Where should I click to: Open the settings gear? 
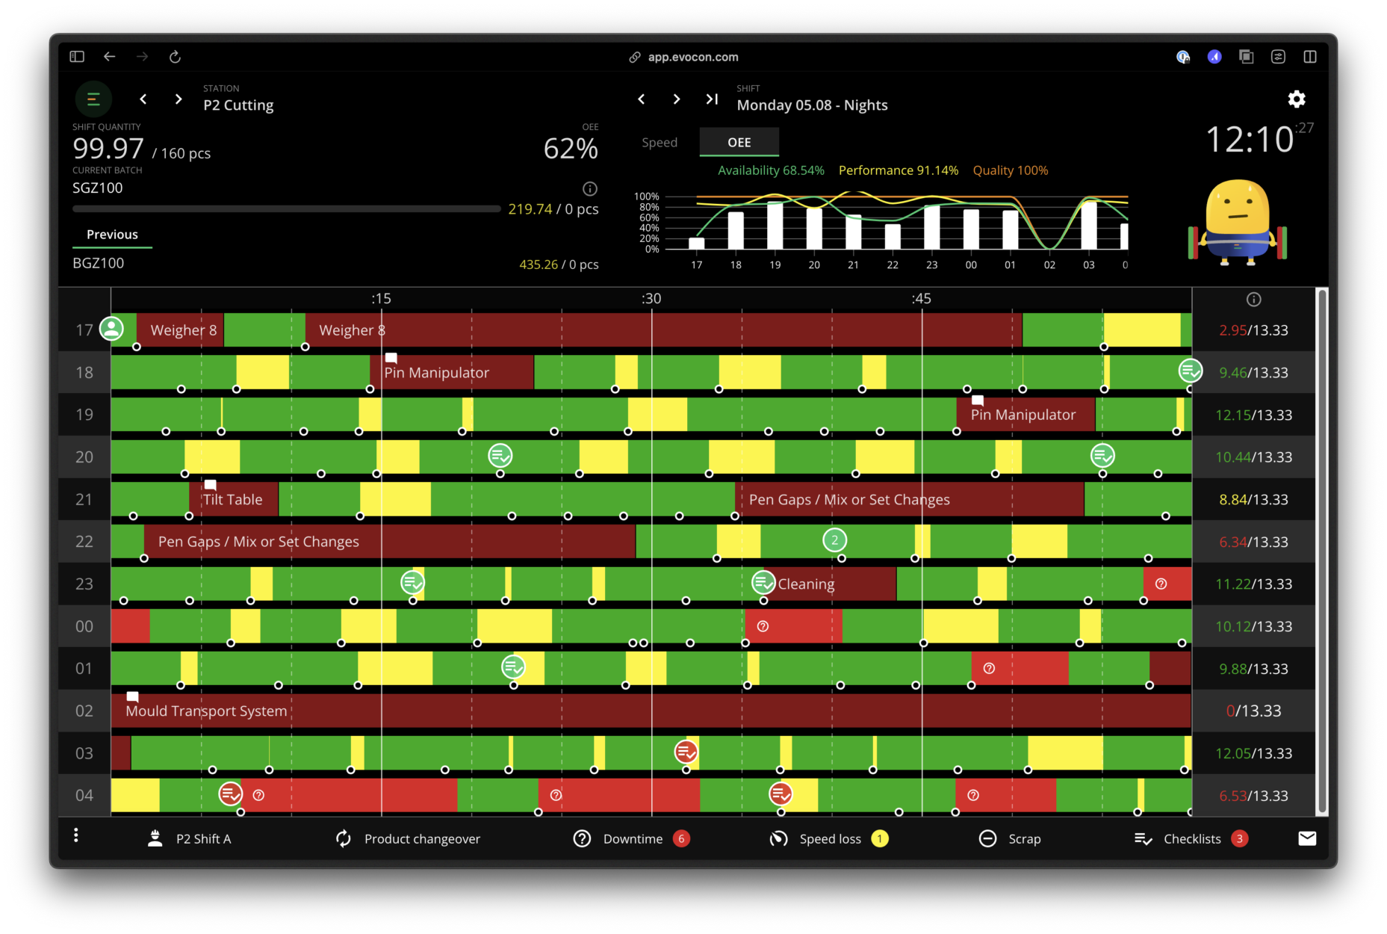(x=1297, y=98)
